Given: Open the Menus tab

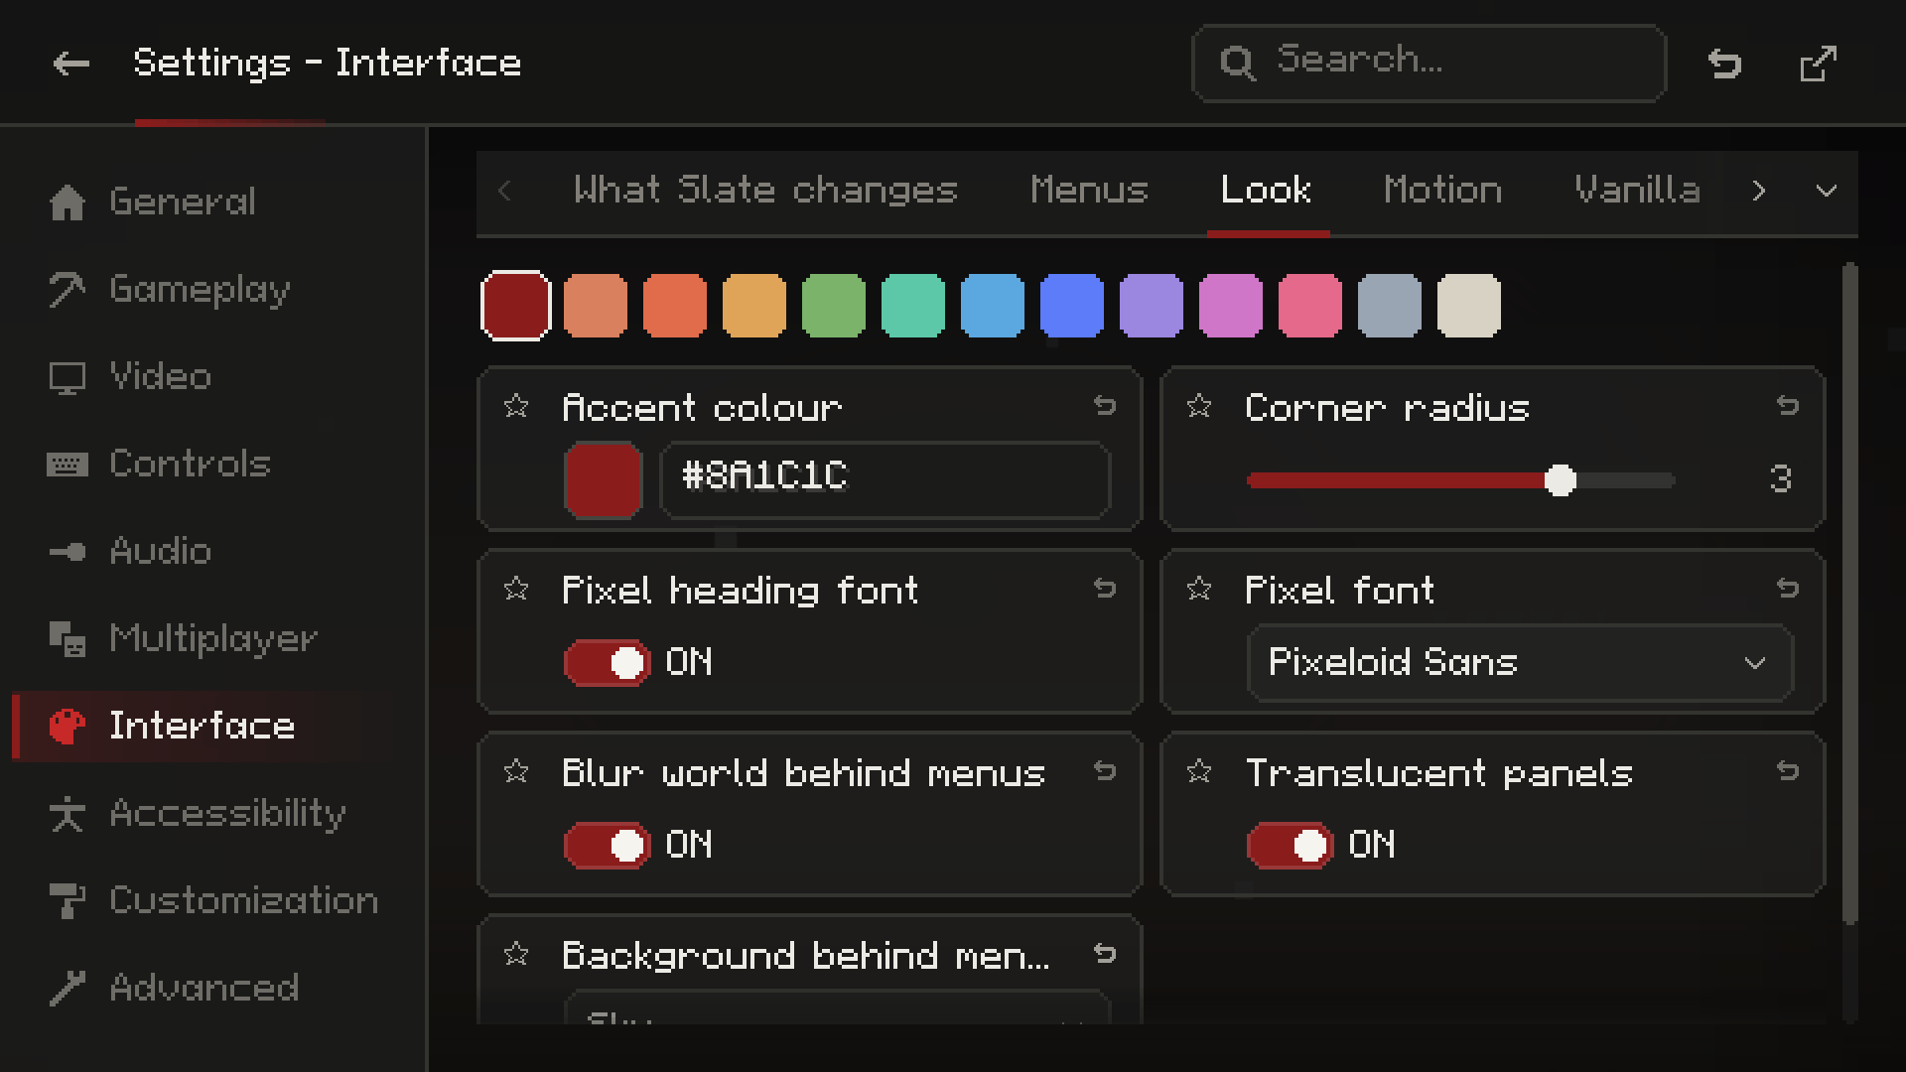Looking at the screenshot, I should click(1089, 190).
